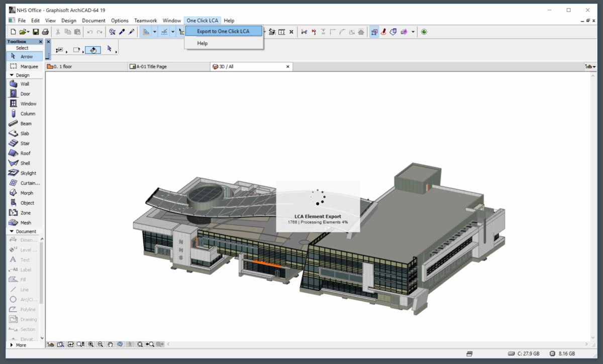Close the 3D / All tab
Image resolution: width=603 pixels, height=364 pixels.
tap(288, 66)
